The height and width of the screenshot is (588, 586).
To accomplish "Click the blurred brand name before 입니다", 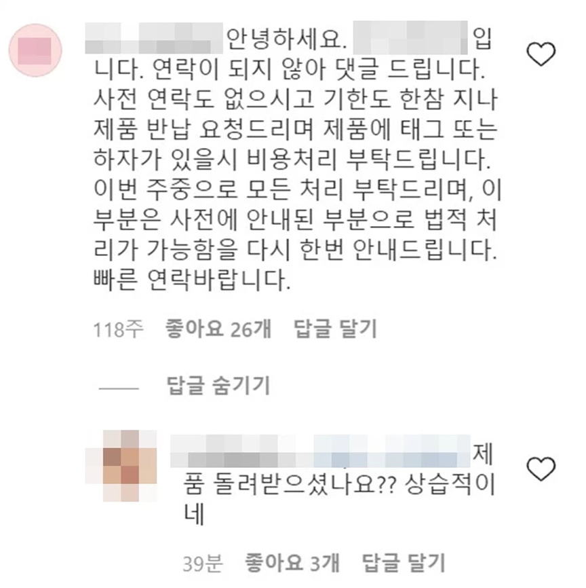I will [410, 38].
